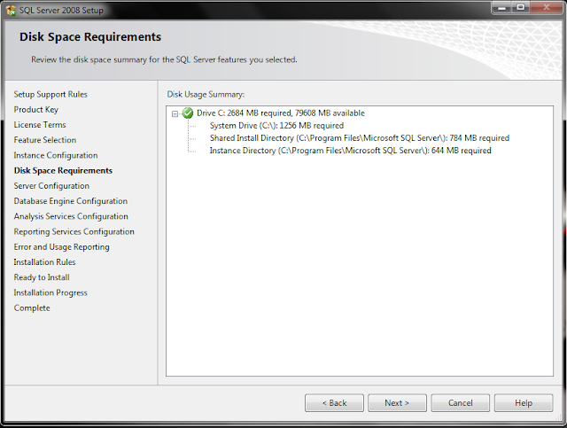Click the Disk Space Requirements page heading
567x428 pixels.
tap(90, 37)
